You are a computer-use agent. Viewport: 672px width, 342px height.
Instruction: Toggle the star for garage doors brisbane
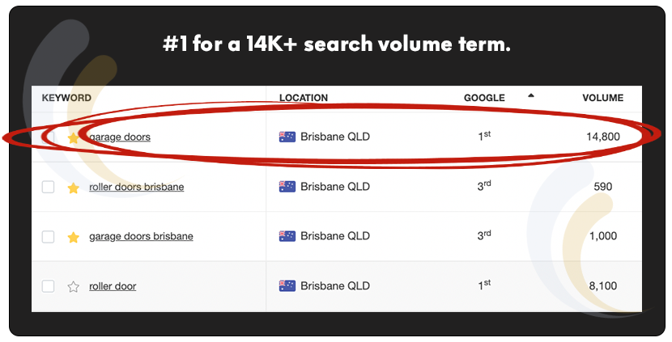click(x=73, y=237)
